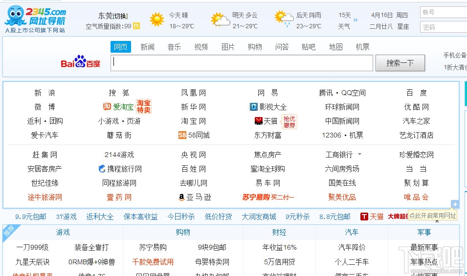
Task: Click today's sunny weather icon
Action: click(157, 20)
